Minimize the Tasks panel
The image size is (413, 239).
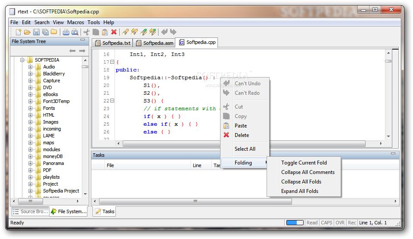point(393,153)
